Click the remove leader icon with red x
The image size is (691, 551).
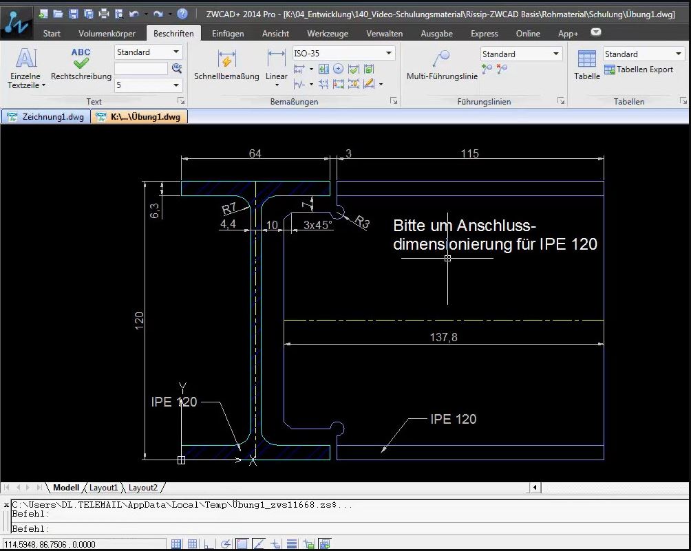coord(502,69)
